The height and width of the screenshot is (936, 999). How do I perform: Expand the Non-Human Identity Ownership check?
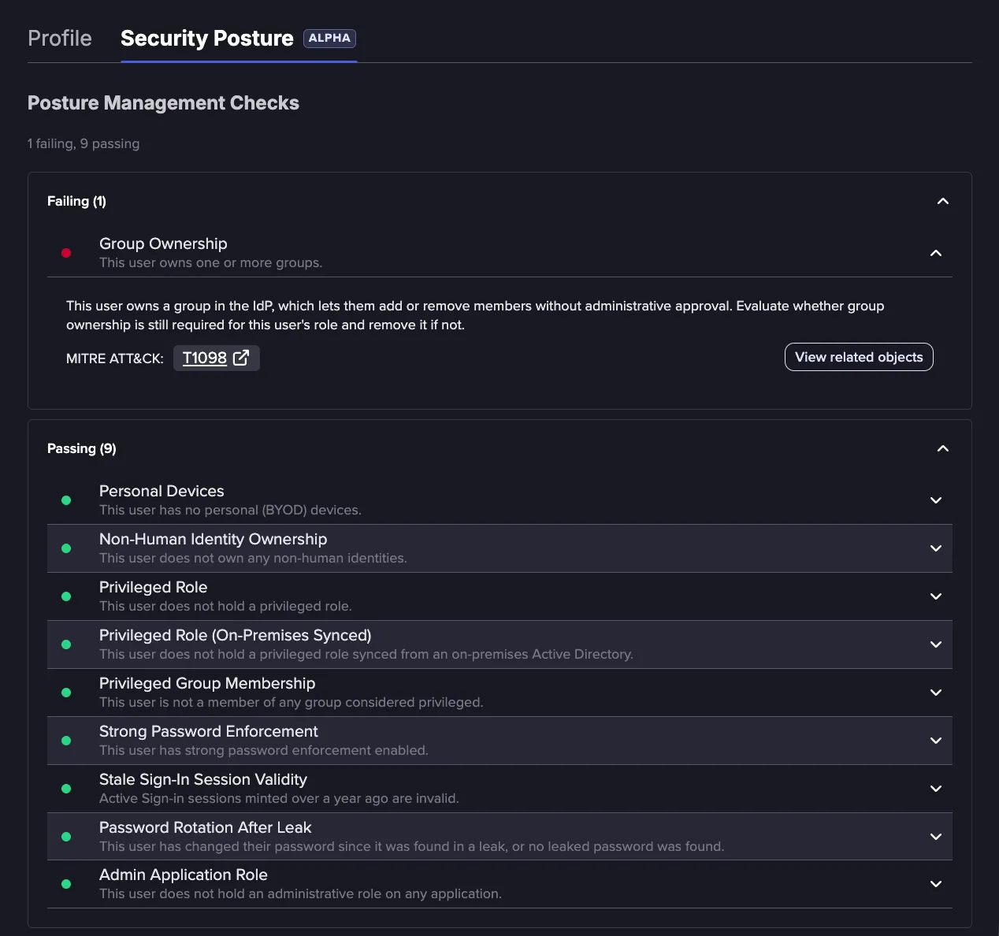(936, 548)
